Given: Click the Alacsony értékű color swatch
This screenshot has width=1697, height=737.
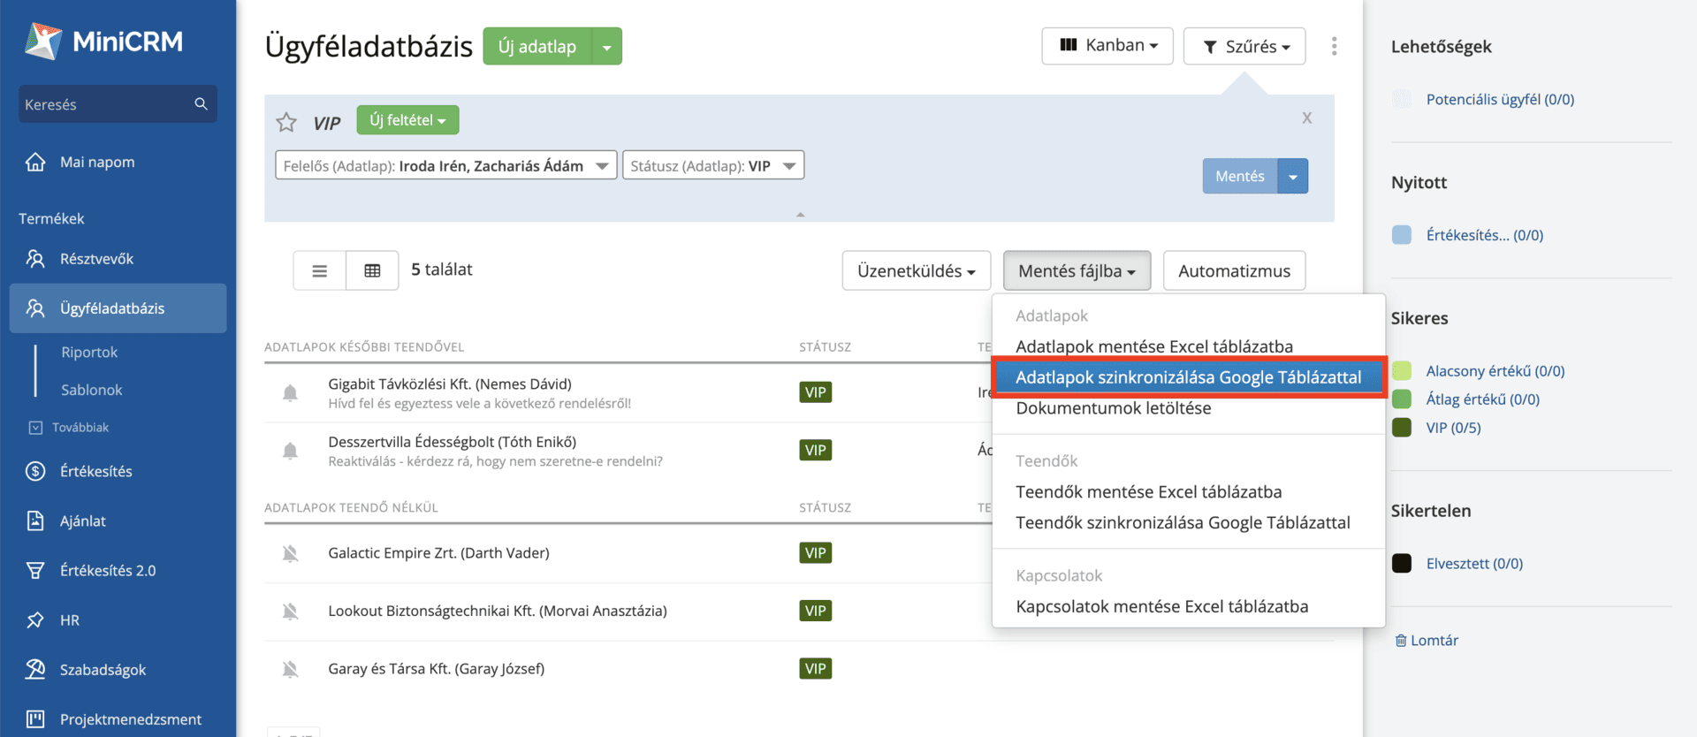Looking at the screenshot, I should [1402, 371].
